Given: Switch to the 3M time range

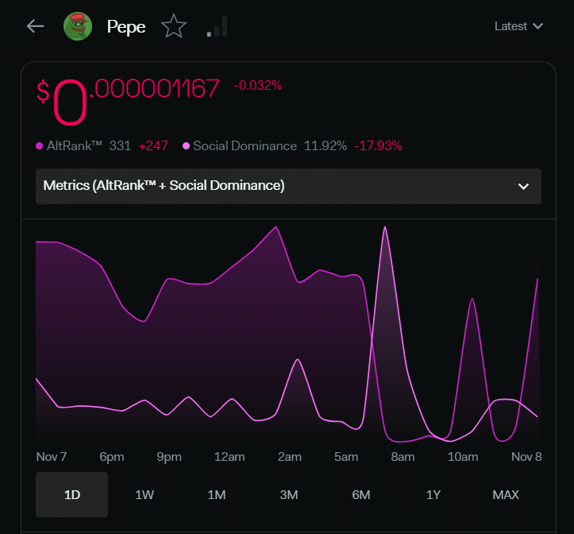Looking at the screenshot, I should (288, 495).
